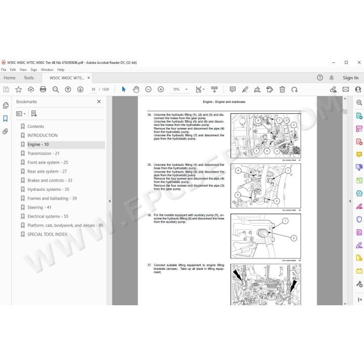Switch to the Home tab
The width and height of the screenshot is (364, 364).
pyautogui.click(x=9, y=78)
